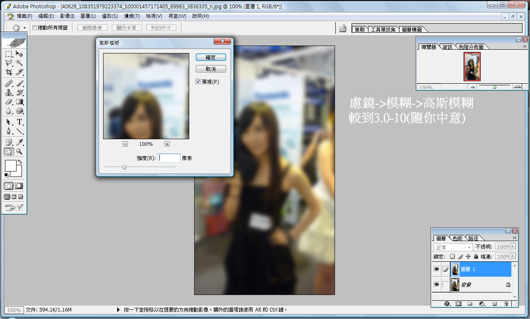Select the Slice tool

[x=19, y=72]
